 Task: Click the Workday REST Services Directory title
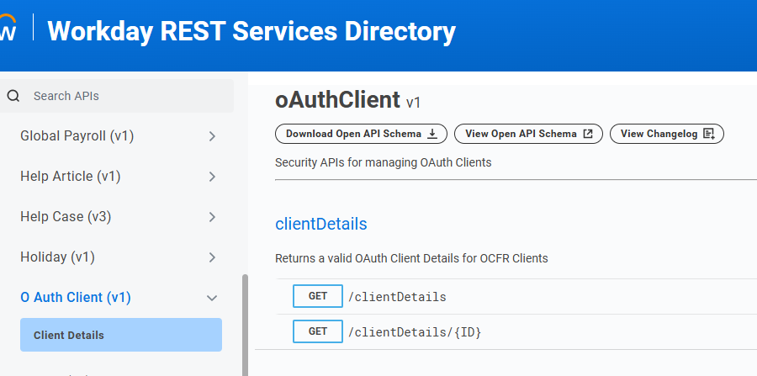coord(251,31)
